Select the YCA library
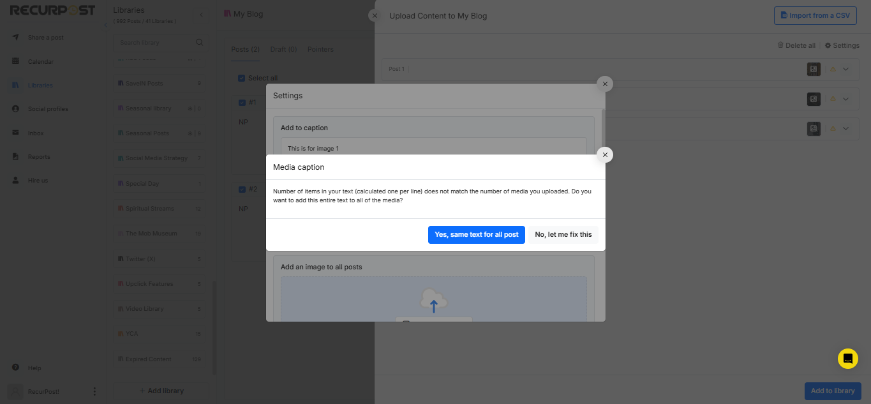Image resolution: width=871 pixels, height=404 pixels. (160, 334)
